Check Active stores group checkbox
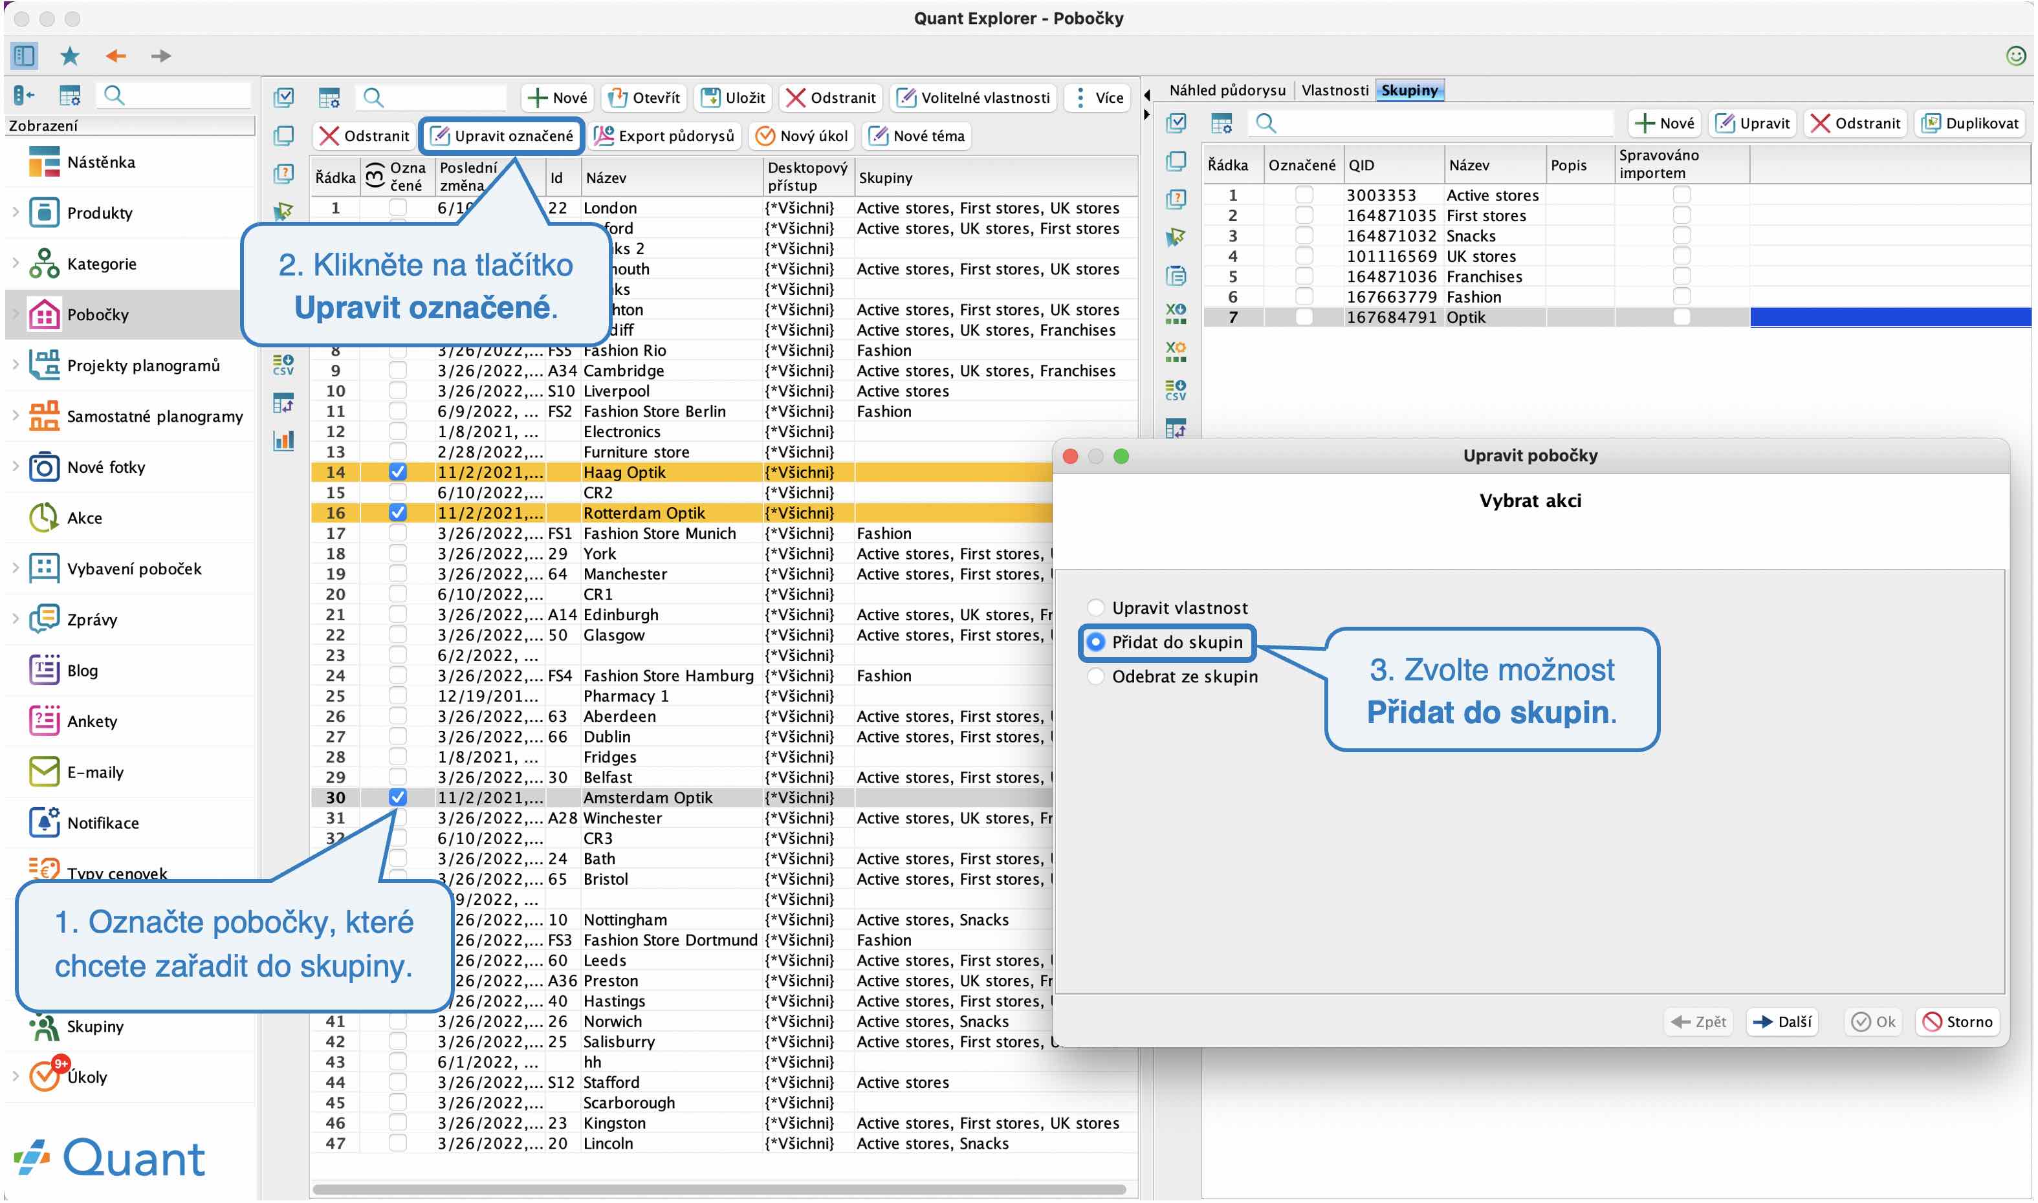Image resolution: width=2038 pixels, height=1203 pixels. [1304, 195]
